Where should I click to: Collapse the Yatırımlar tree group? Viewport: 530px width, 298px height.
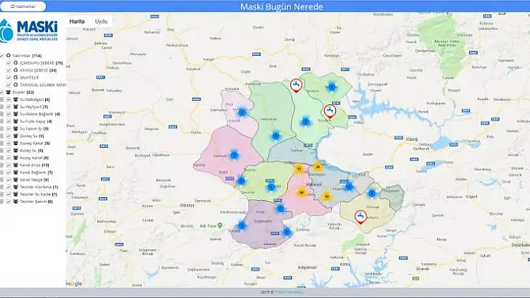[2, 55]
